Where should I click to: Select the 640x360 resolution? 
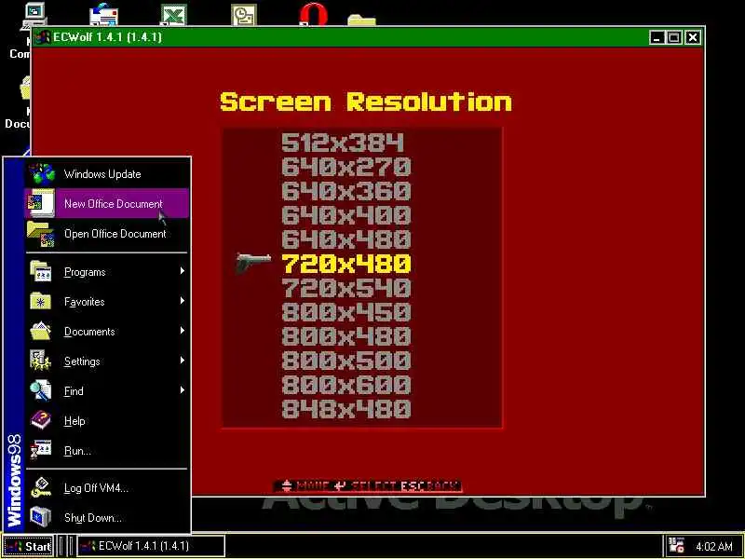pyautogui.click(x=345, y=191)
